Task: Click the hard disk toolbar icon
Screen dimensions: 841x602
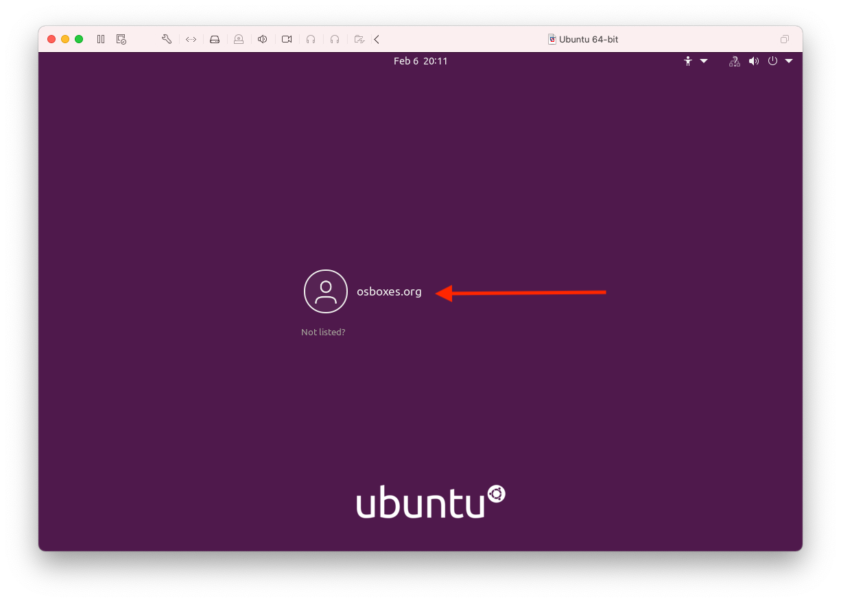Action: (x=215, y=39)
